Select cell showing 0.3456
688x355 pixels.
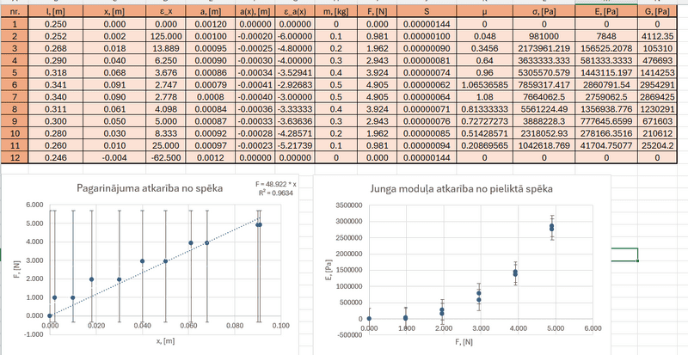coord(484,49)
